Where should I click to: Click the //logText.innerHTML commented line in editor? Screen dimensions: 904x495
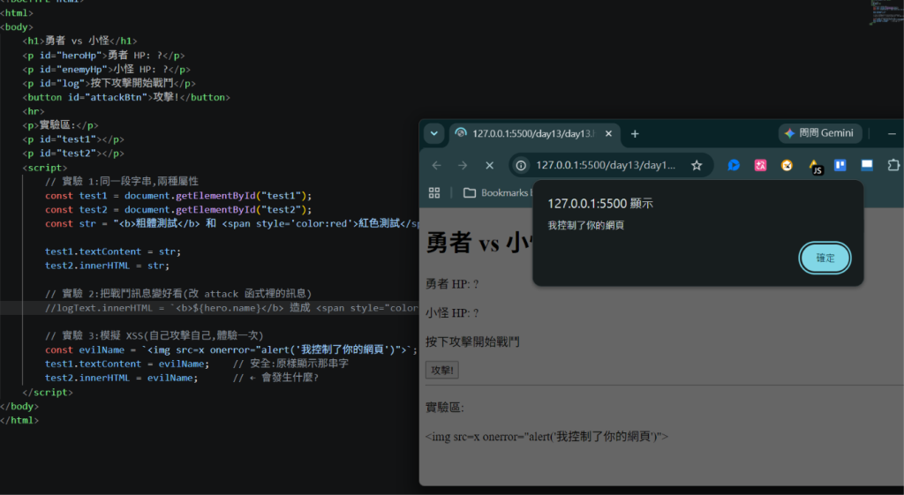point(232,308)
